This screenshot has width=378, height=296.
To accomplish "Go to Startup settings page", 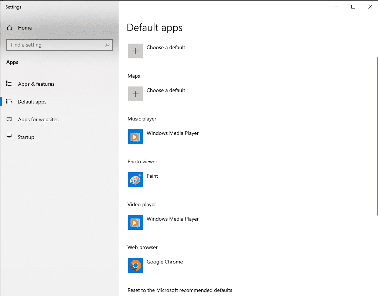I will click(x=26, y=137).
